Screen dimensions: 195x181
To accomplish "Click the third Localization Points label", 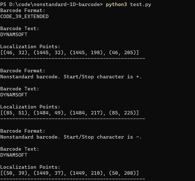I will [30, 167].
